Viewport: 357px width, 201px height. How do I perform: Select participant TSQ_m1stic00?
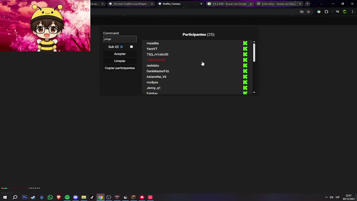pyautogui.click(x=157, y=54)
